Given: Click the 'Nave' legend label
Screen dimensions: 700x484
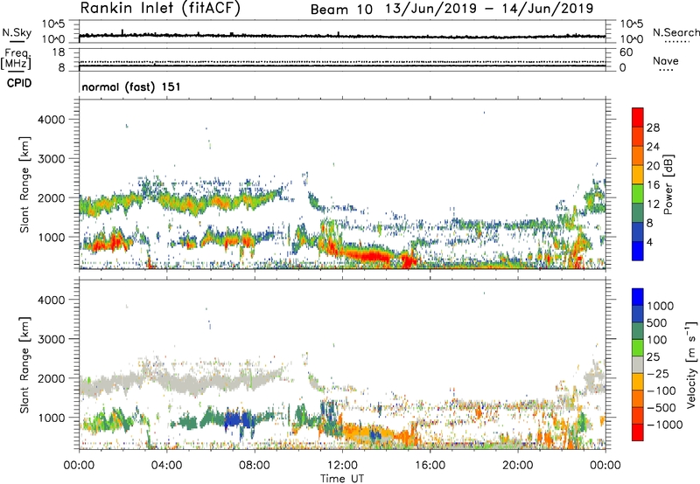Looking at the screenshot, I should pyautogui.click(x=665, y=60).
